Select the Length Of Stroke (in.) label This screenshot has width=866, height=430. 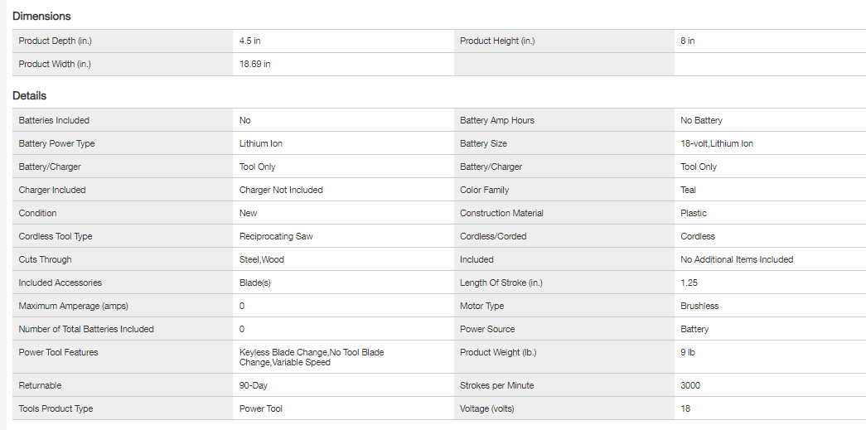tap(501, 283)
